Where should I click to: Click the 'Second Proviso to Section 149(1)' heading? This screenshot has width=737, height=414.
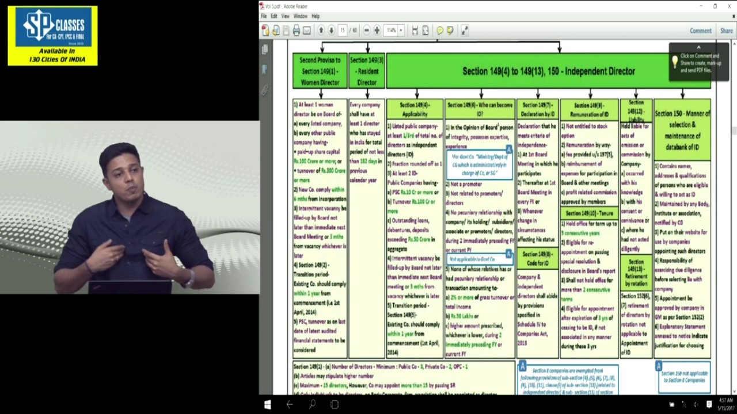click(x=320, y=71)
